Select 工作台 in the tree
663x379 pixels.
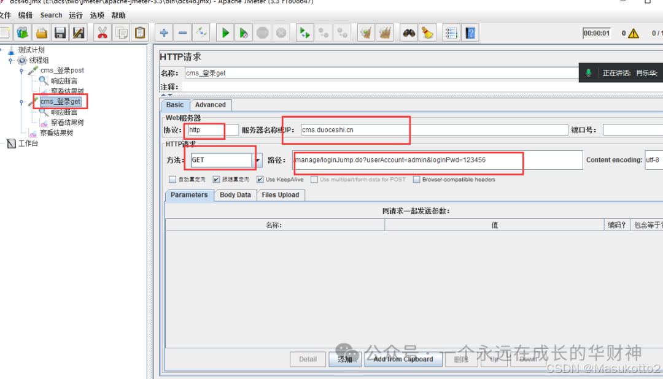coord(28,144)
